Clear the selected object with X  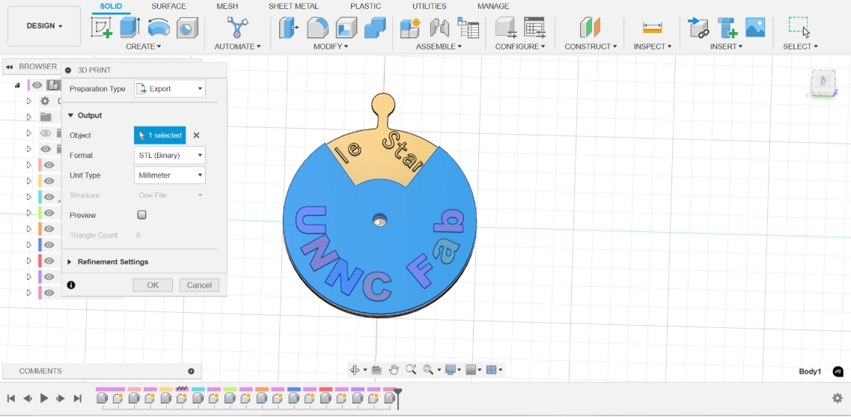click(x=196, y=136)
